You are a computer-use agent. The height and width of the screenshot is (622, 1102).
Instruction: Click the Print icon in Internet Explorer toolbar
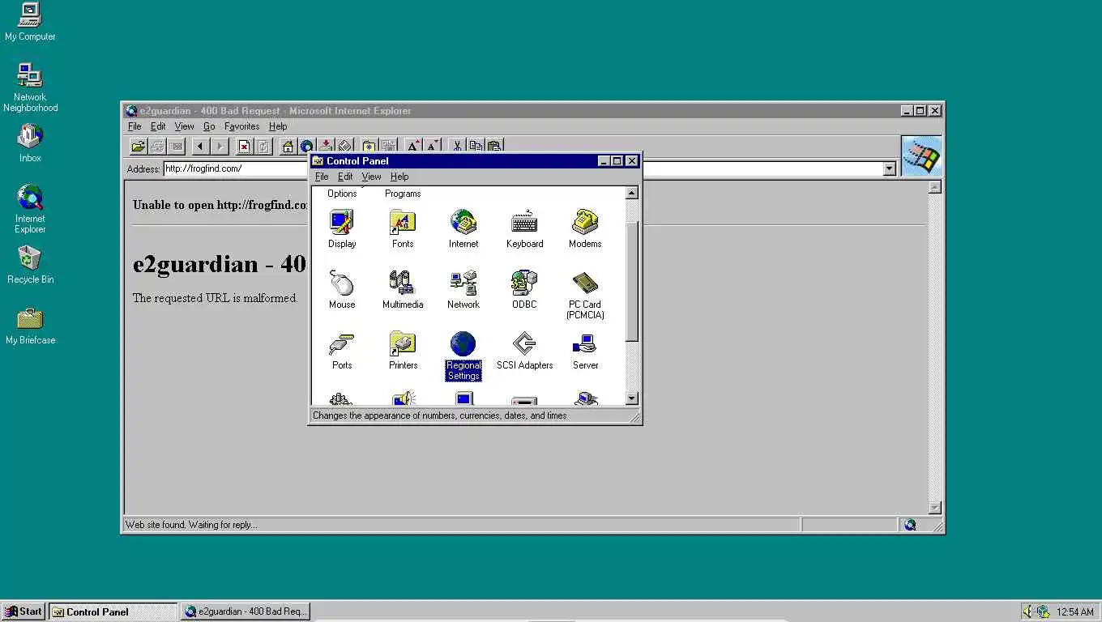pos(157,147)
